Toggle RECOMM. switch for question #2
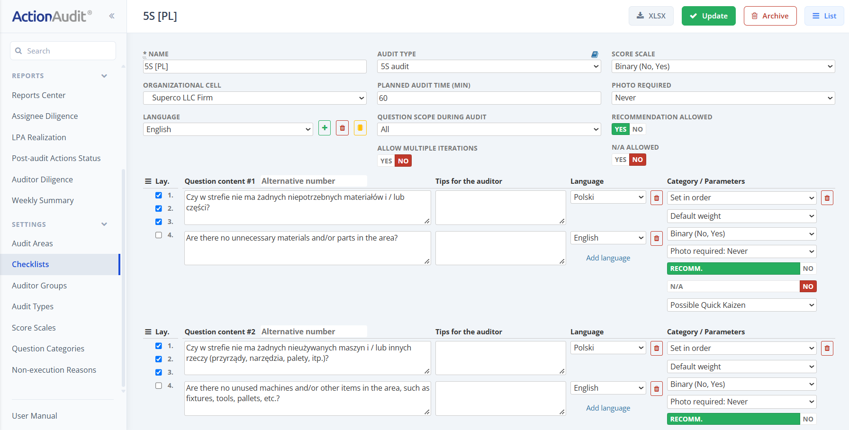The height and width of the screenshot is (430, 849). [742, 419]
